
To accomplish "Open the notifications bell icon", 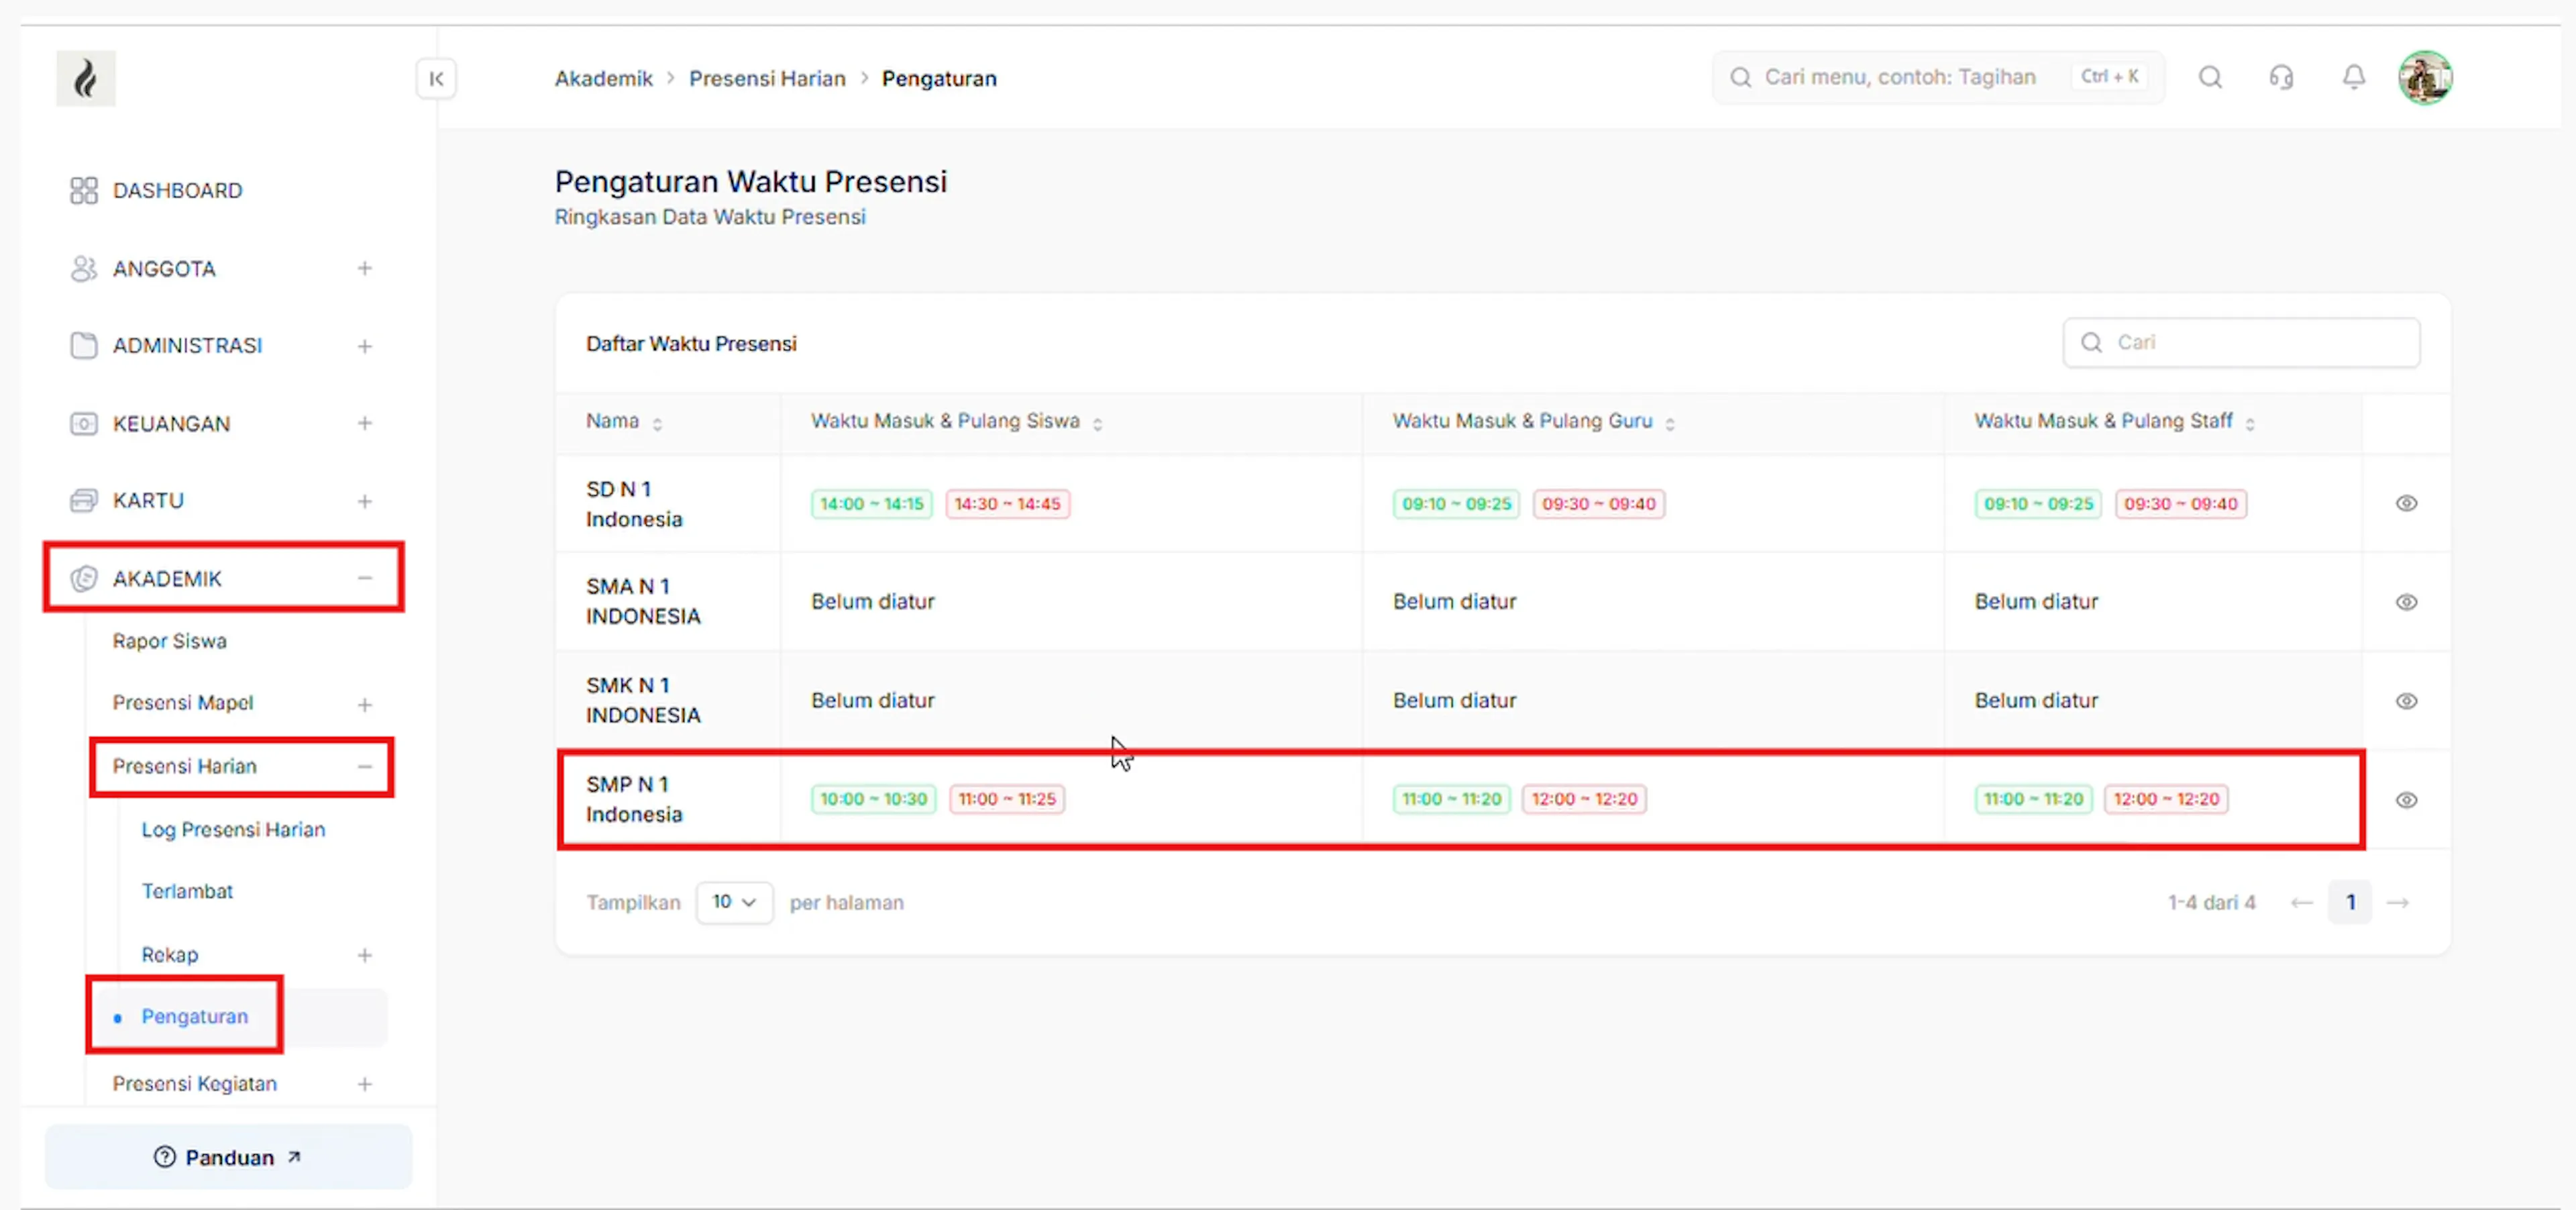I will [2354, 77].
